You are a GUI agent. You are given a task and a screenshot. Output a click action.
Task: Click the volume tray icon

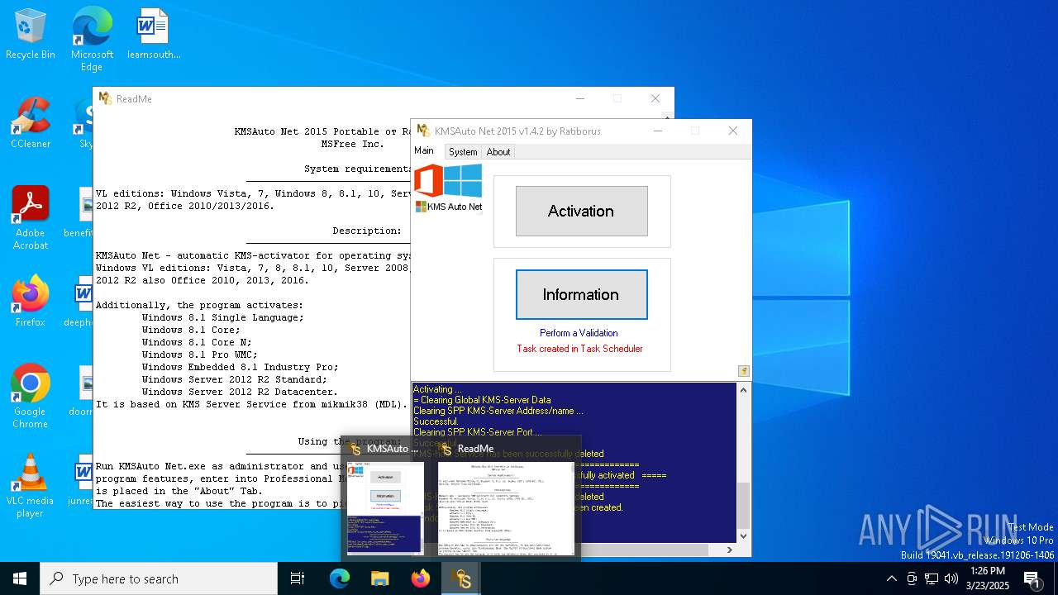tap(951, 578)
